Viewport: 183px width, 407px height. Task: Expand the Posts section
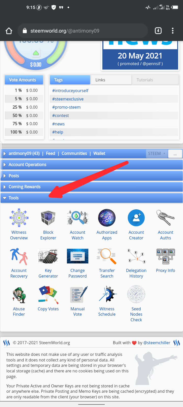91,176
